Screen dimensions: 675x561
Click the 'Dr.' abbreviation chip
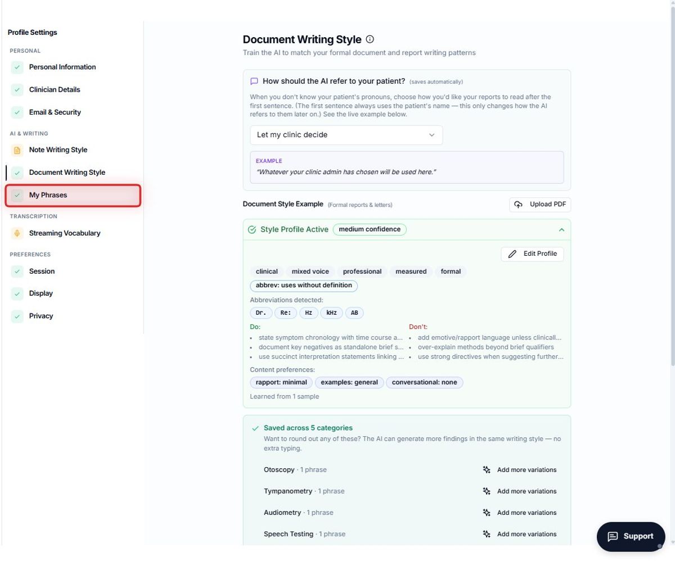click(x=261, y=313)
